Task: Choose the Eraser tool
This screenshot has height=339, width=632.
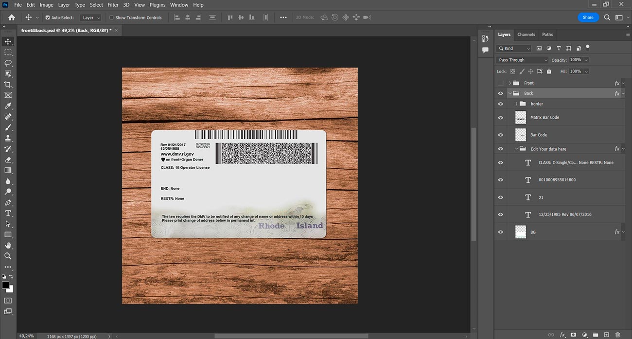Action: (x=8, y=160)
